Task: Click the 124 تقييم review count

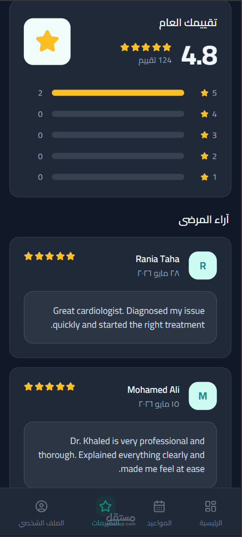Action: click(x=155, y=61)
